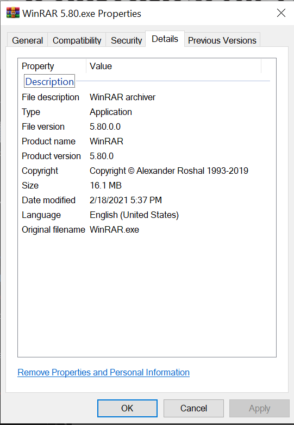Select the Type property label
Image resolution: width=294 pixels, height=425 pixels.
pyautogui.click(x=31, y=112)
